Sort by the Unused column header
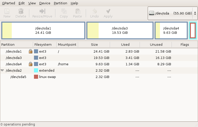 tap(156, 44)
